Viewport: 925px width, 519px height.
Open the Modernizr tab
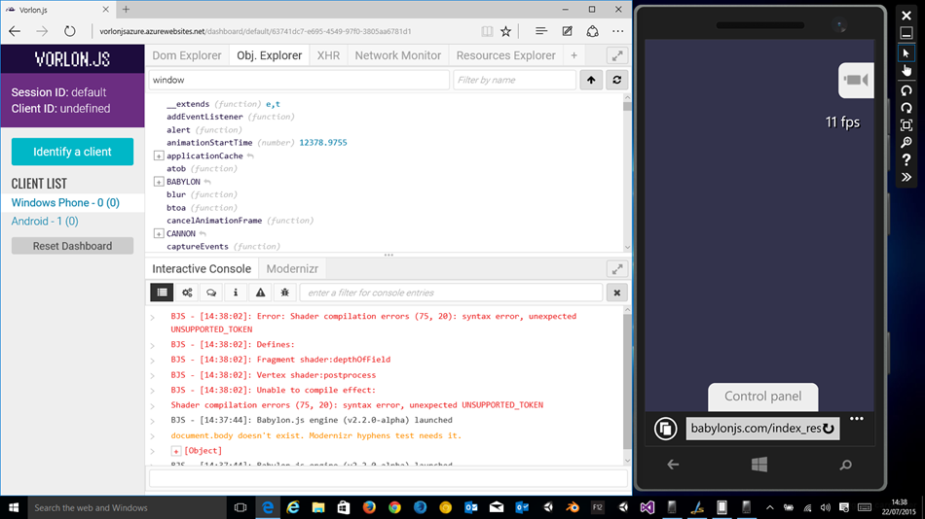pyautogui.click(x=292, y=268)
